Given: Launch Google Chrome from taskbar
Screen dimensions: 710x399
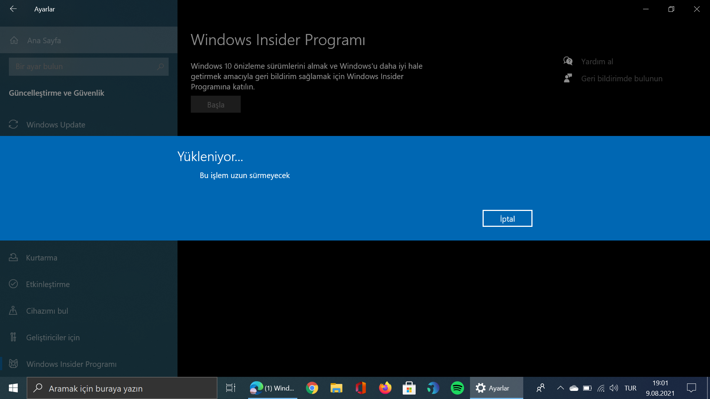Looking at the screenshot, I should pyautogui.click(x=312, y=388).
